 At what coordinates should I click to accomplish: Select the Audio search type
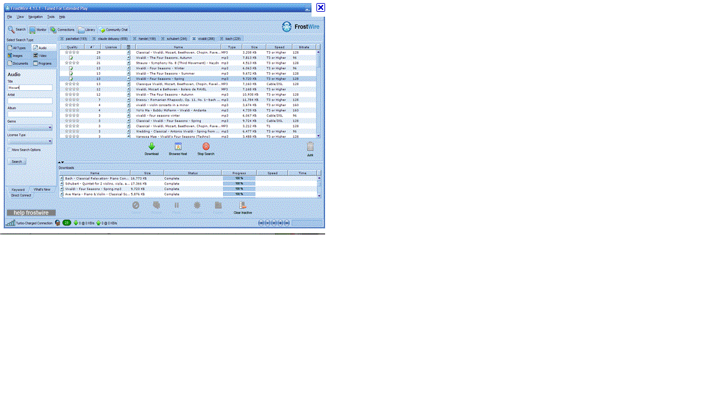coord(44,48)
